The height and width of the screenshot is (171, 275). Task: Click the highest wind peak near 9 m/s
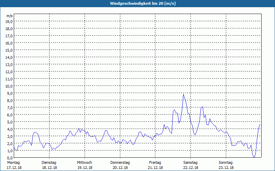[x=184, y=94]
